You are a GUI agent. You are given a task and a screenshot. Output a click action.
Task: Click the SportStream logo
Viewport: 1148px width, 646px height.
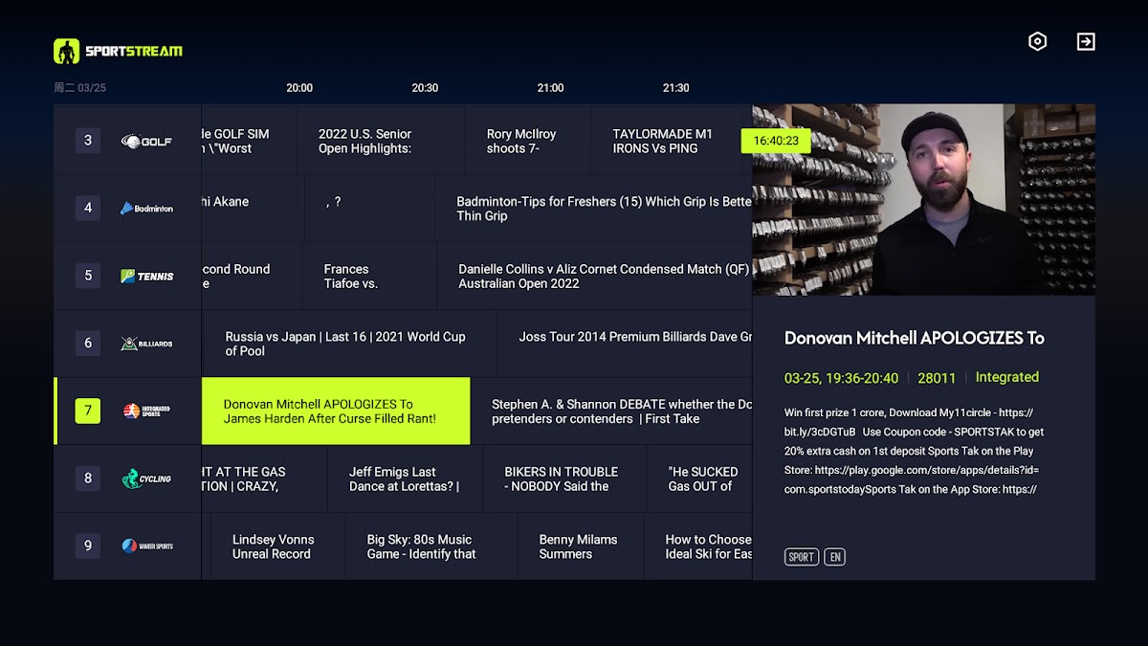click(x=118, y=51)
